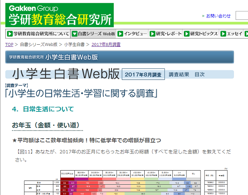Click the 【図11】 question caption text
248x195 pixels.
[123, 156]
